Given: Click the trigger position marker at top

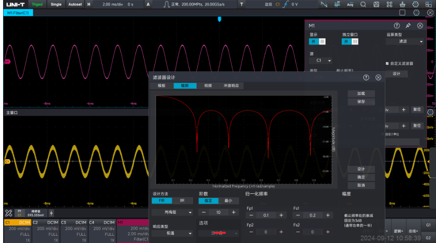Looking at the screenshot, I should pyautogui.click(x=220, y=19).
